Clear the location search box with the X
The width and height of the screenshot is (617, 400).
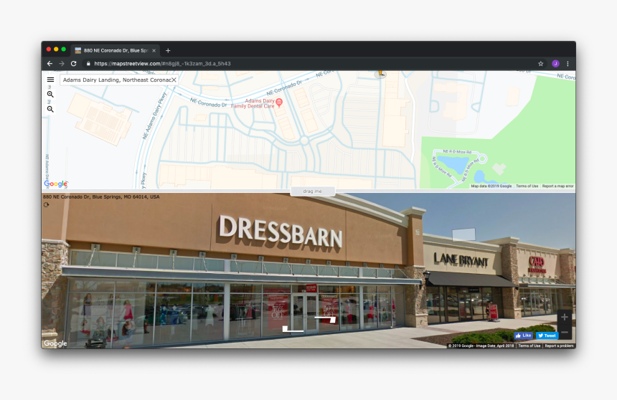pyautogui.click(x=174, y=80)
